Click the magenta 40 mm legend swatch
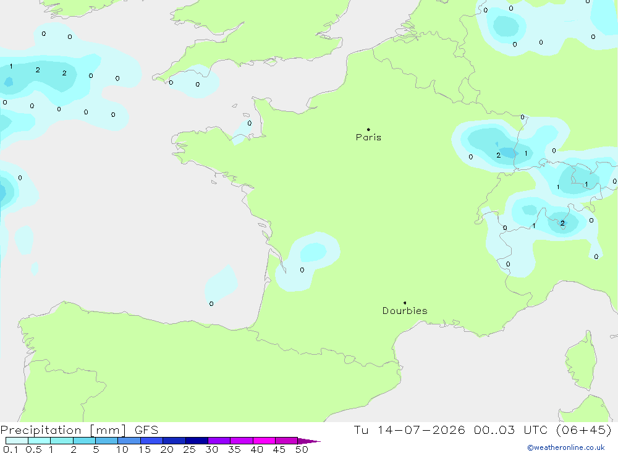The image size is (618, 453). (x=264, y=441)
